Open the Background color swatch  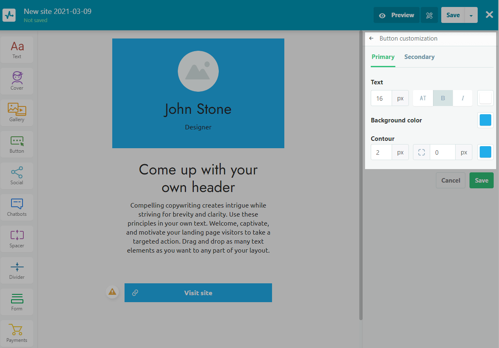[485, 120]
